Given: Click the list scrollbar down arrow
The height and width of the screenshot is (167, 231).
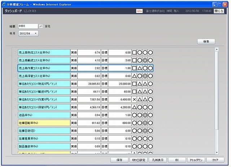Looking at the screenshot, I should coord(217,153).
